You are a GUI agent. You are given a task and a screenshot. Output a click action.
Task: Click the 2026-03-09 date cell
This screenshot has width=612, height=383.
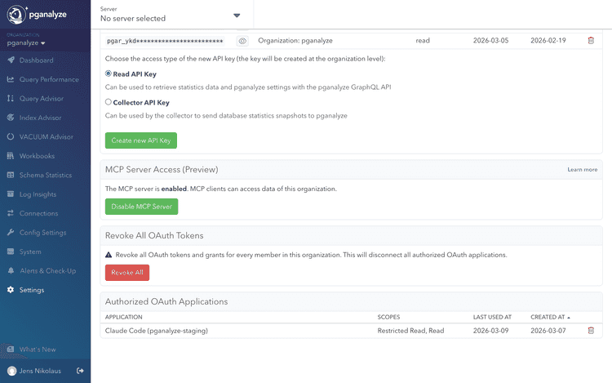point(490,331)
